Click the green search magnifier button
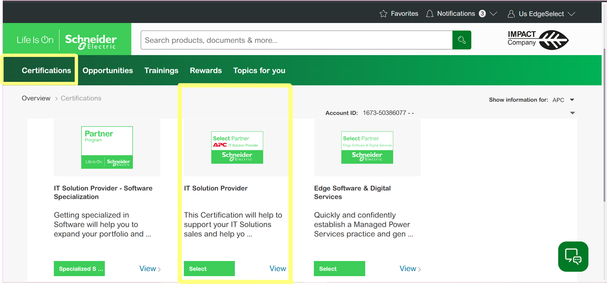Viewport: 607px width, 284px height. pos(462,40)
